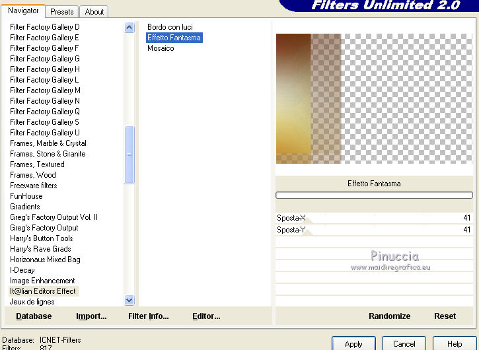The width and height of the screenshot is (479, 350).
Task: Select Filter Factory Gallery S
Action: tap(44, 122)
